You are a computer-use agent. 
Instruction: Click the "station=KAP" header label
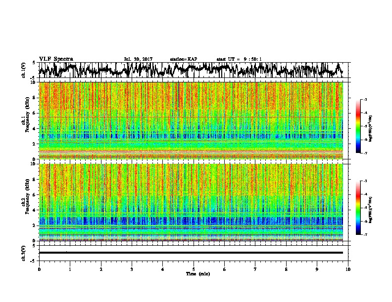(x=184, y=59)
